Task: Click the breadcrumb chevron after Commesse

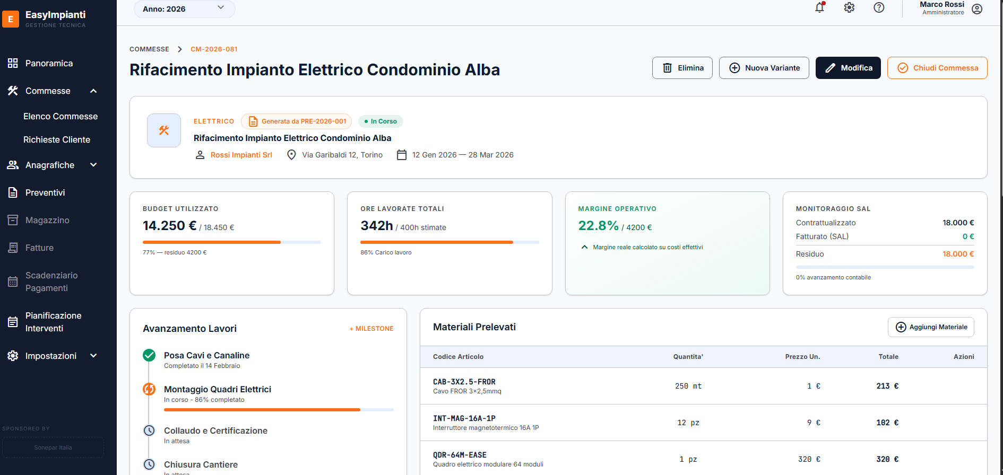Action: click(180, 49)
